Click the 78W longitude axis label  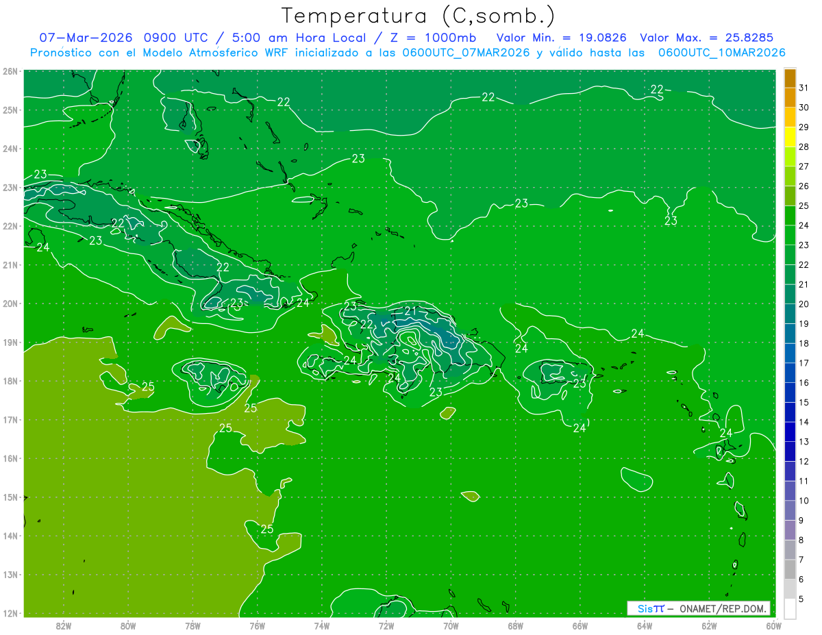click(192, 625)
